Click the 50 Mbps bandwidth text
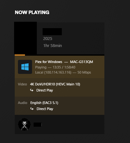Image resolution: width=130 pixels, height=143 pixels. 84,72
